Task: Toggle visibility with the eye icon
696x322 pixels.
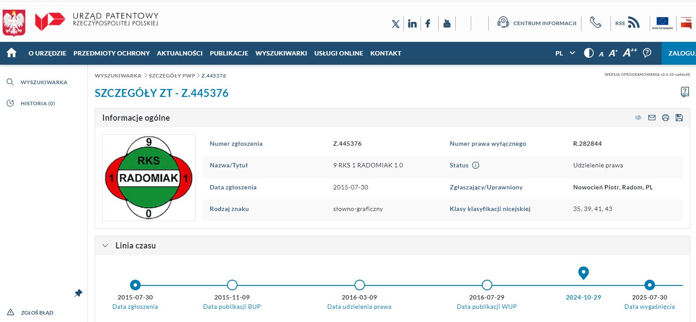Action: (x=638, y=118)
